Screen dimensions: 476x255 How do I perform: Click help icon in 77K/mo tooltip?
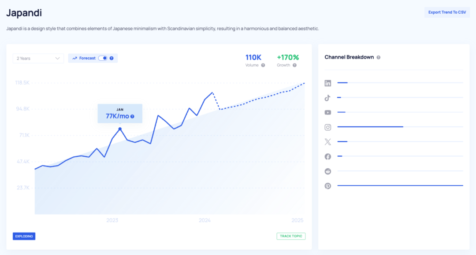click(x=132, y=117)
